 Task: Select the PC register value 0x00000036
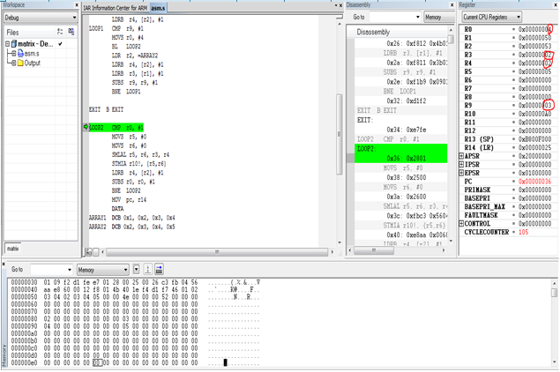click(x=534, y=182)
